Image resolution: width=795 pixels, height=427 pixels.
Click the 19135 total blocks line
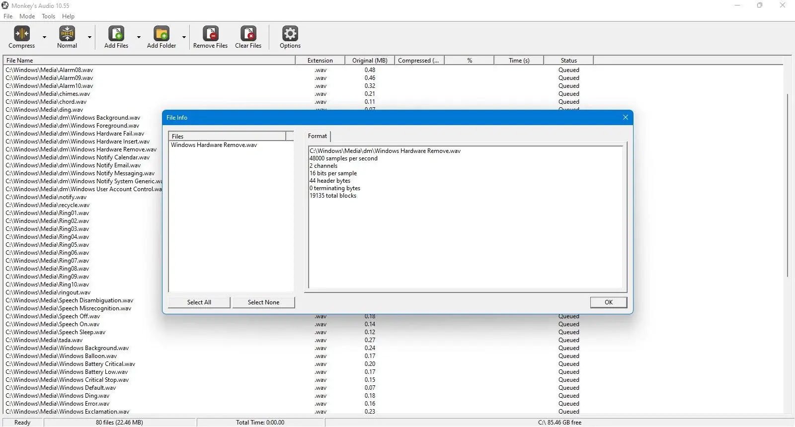click(x=333, y=196)
